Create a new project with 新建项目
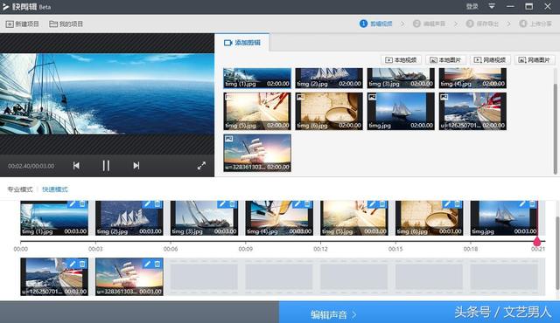The height and width of the screenshot is (323, 560). [22, 24]
